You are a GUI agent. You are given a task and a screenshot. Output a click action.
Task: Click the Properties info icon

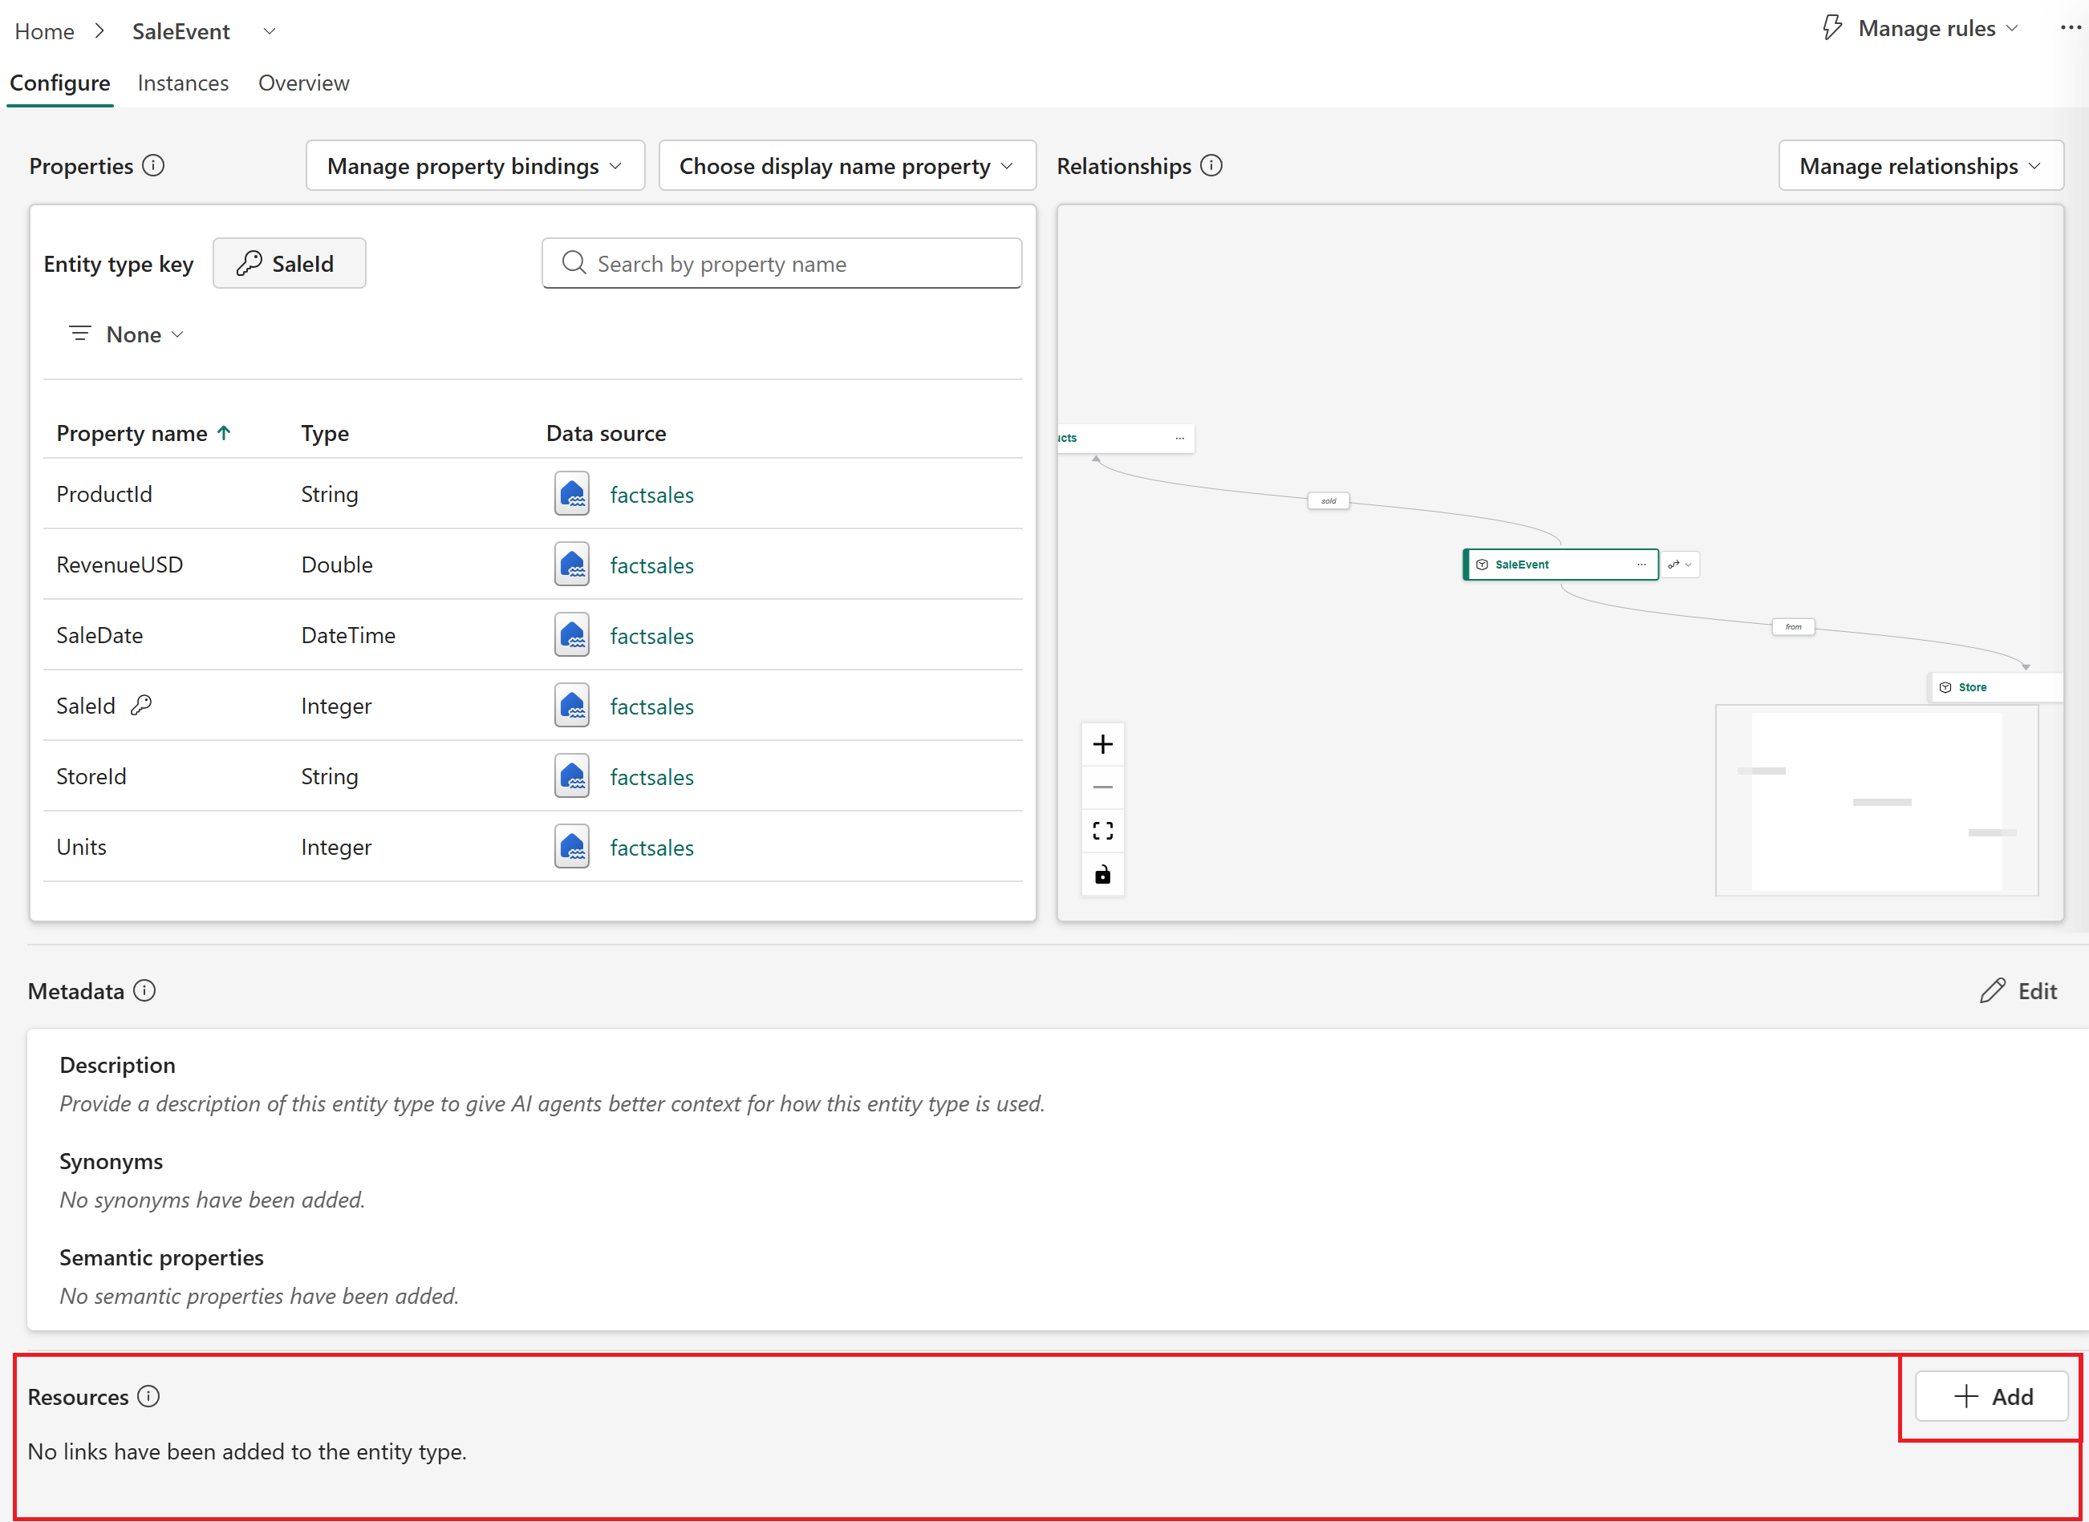(154, 166)
